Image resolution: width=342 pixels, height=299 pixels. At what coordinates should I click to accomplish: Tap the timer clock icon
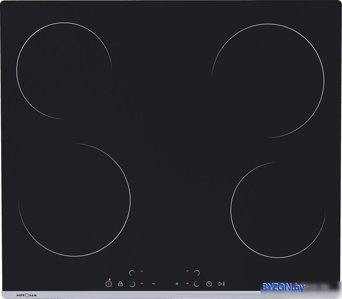tap(209, 284)
